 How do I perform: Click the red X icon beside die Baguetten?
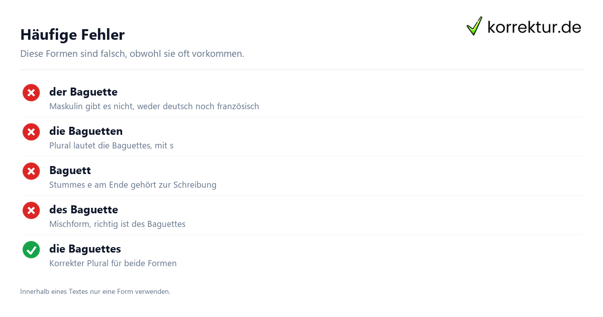[31, 132]
